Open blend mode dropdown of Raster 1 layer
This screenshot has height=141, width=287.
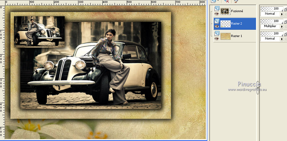(x=282, y=39)
